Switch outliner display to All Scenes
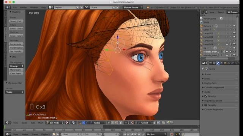The height and width of the screenshot is (136, 243). pyautogui.click(x=232, y=12)
